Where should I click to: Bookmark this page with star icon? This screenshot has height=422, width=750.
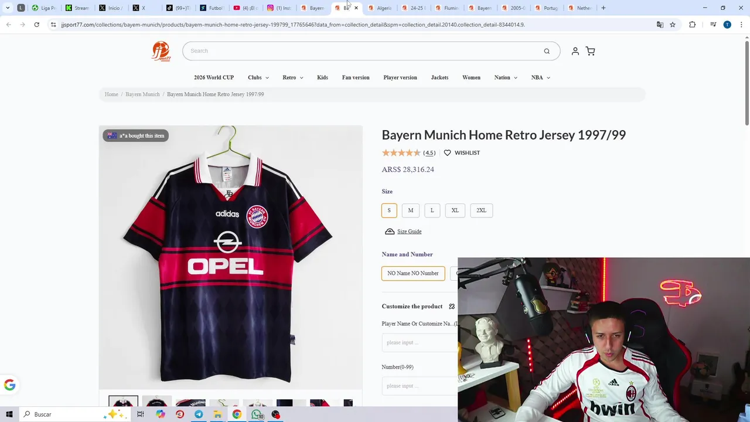[x=673, y=25]
